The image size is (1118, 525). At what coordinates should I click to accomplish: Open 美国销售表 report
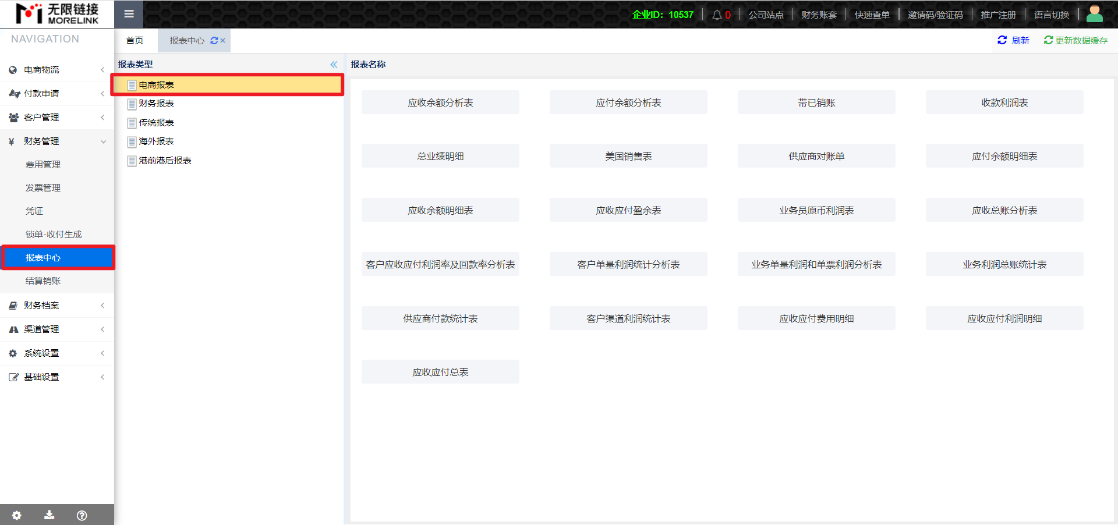point(628,156)
